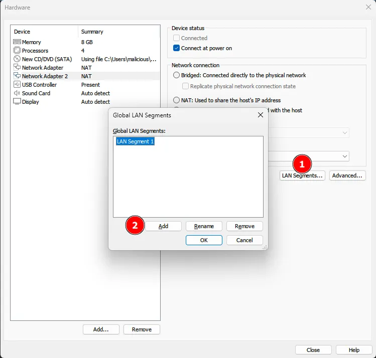Open the Advanced network settings
Screen dimensions: 376x358
click(x=347, y=175)
